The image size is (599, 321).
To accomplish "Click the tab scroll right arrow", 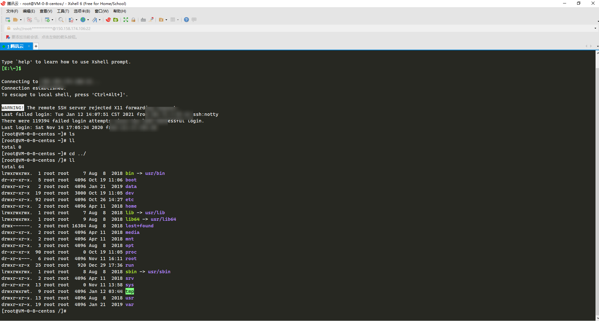I will [x=591, y=46].
